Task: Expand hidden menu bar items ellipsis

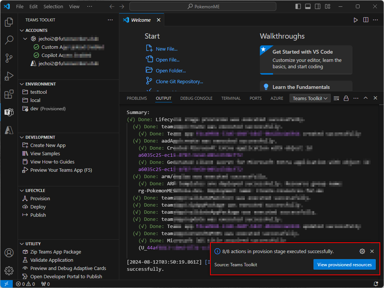Action: (90, 7)
